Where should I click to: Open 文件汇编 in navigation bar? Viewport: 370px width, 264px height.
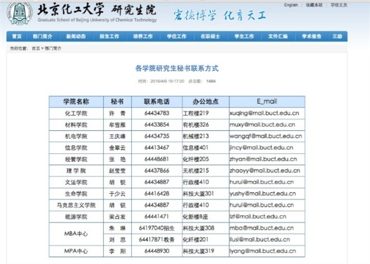pos(277,37)
